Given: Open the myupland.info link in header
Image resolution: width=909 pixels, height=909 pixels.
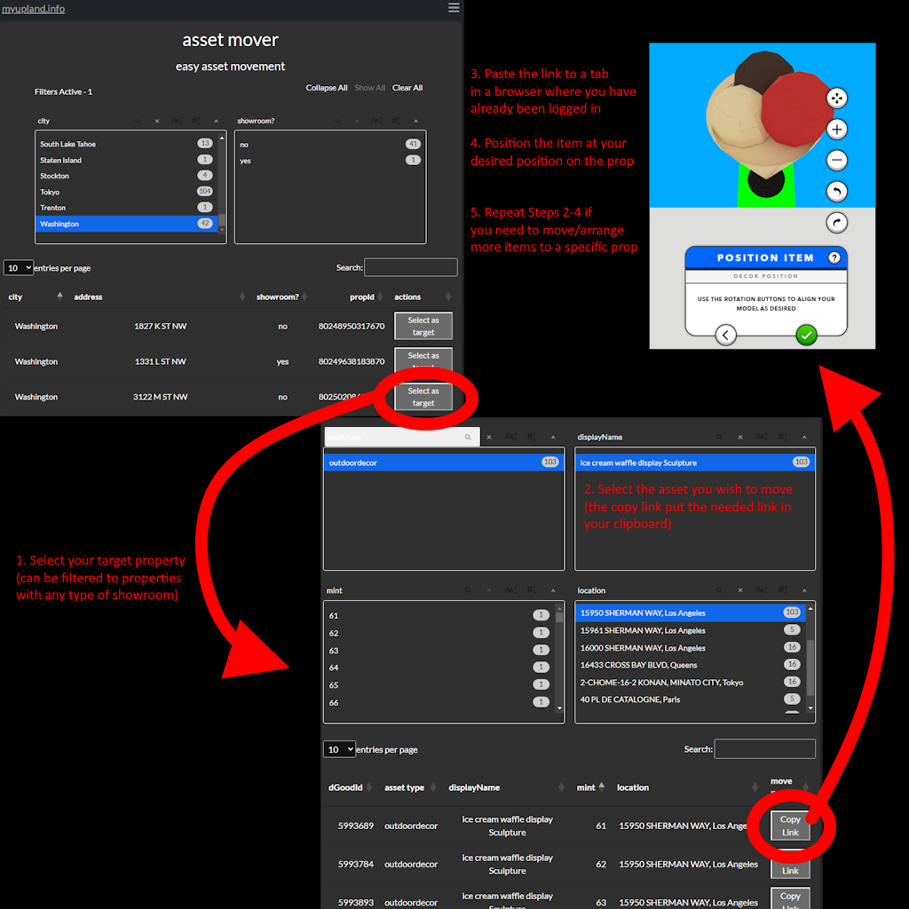Looking at the screenshot, I should pyautogui.click(x=34, y=9).
